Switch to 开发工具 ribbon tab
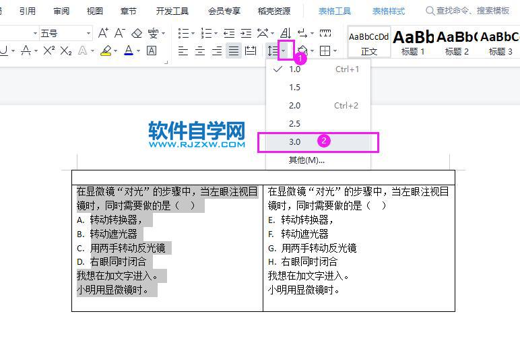This screenshot has height=349, width=520. (x=172, y=11)
